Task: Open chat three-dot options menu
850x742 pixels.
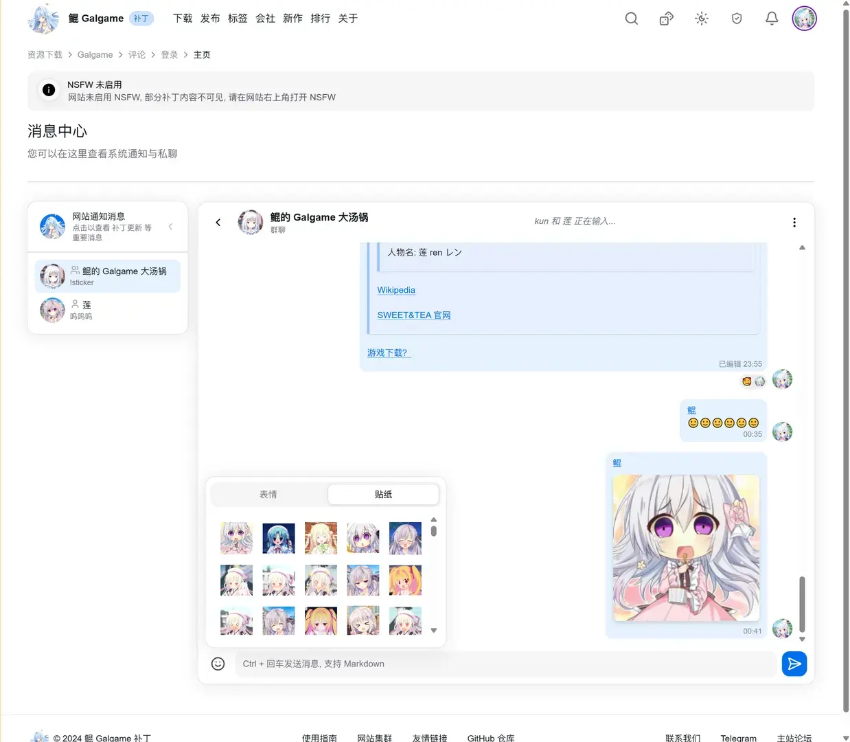Action: 794,223
